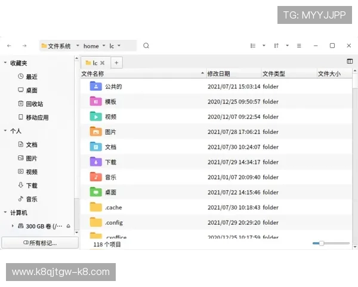Select the 文档 folder icon in list

pos(95,146)
